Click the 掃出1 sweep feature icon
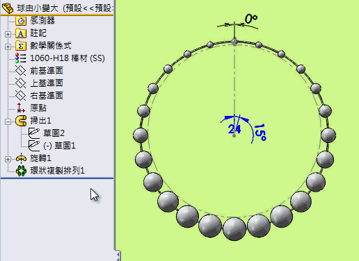Viewport: 359px width, 261px height. 21,121
